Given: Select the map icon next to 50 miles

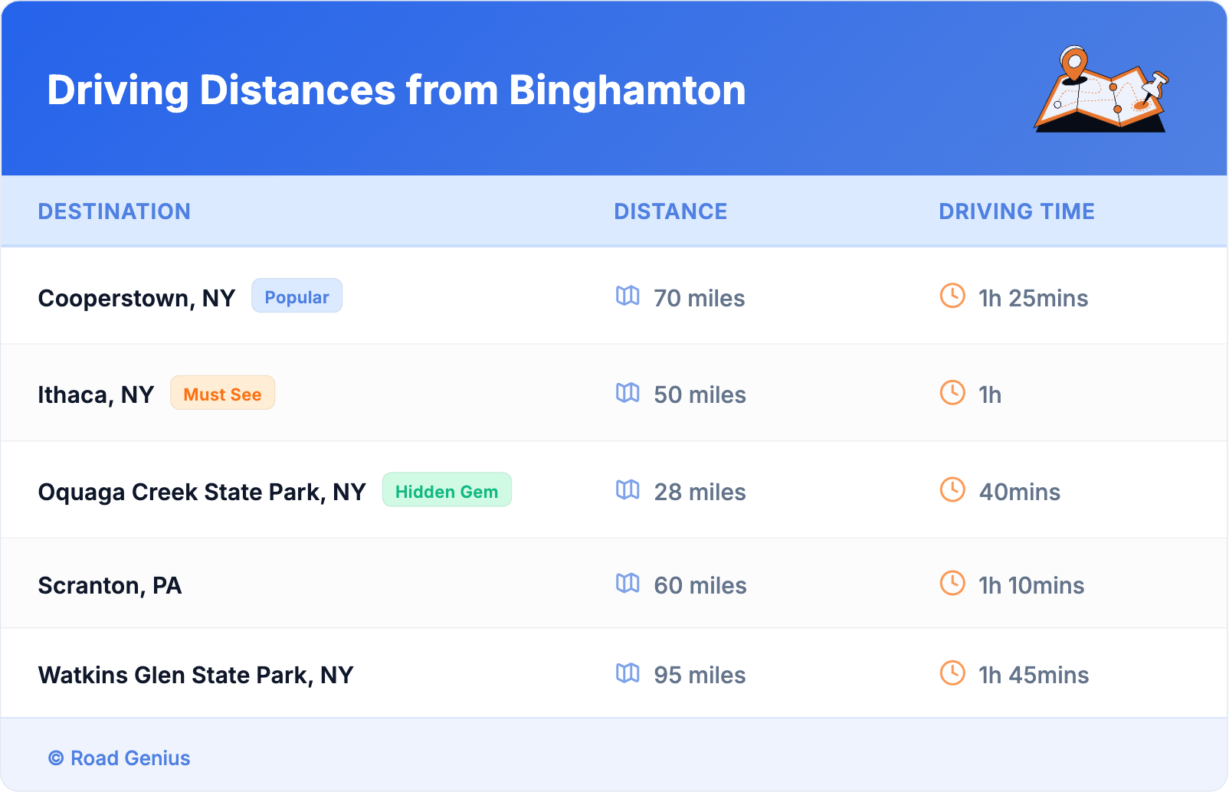Looking at the screenshot, I should point(628,393).
